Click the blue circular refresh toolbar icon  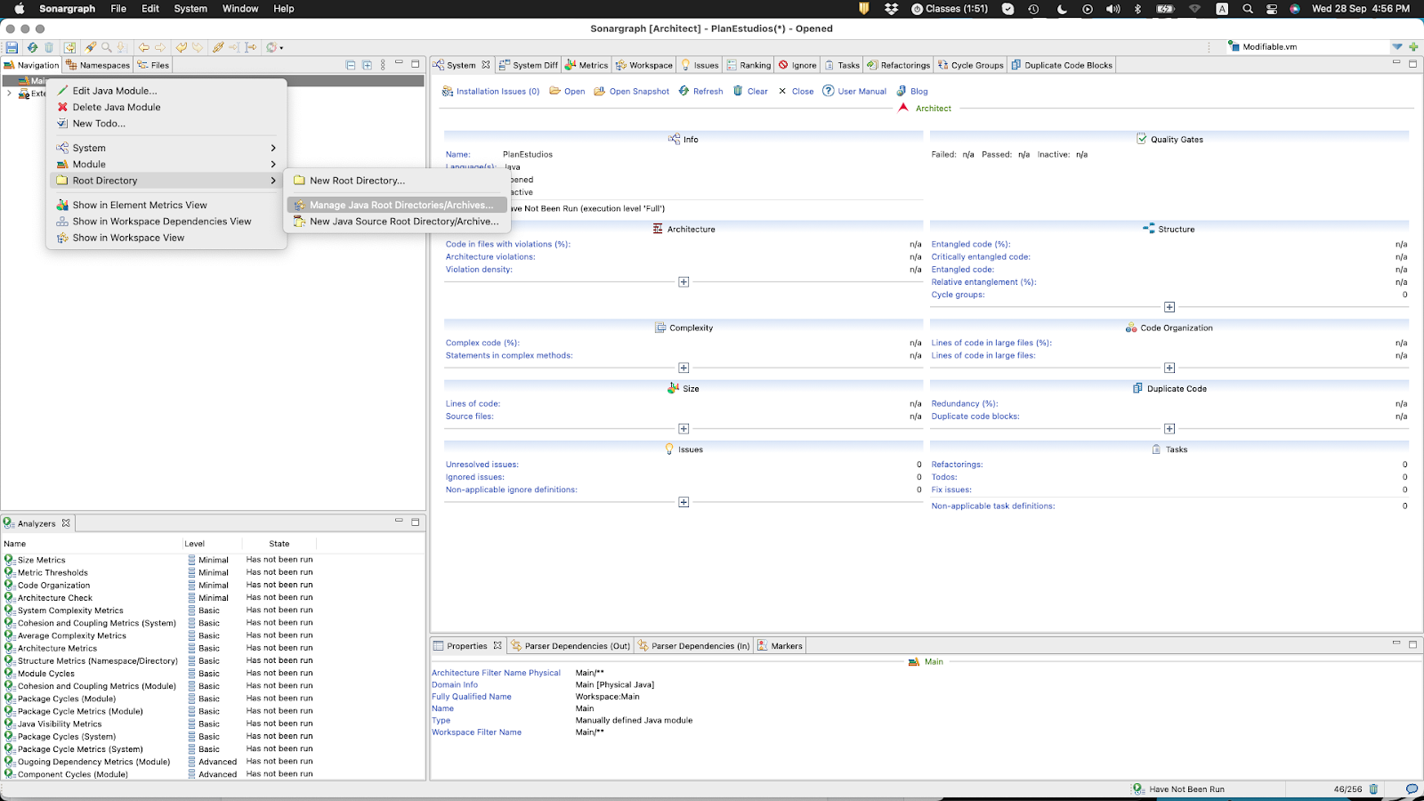[32, 47]
